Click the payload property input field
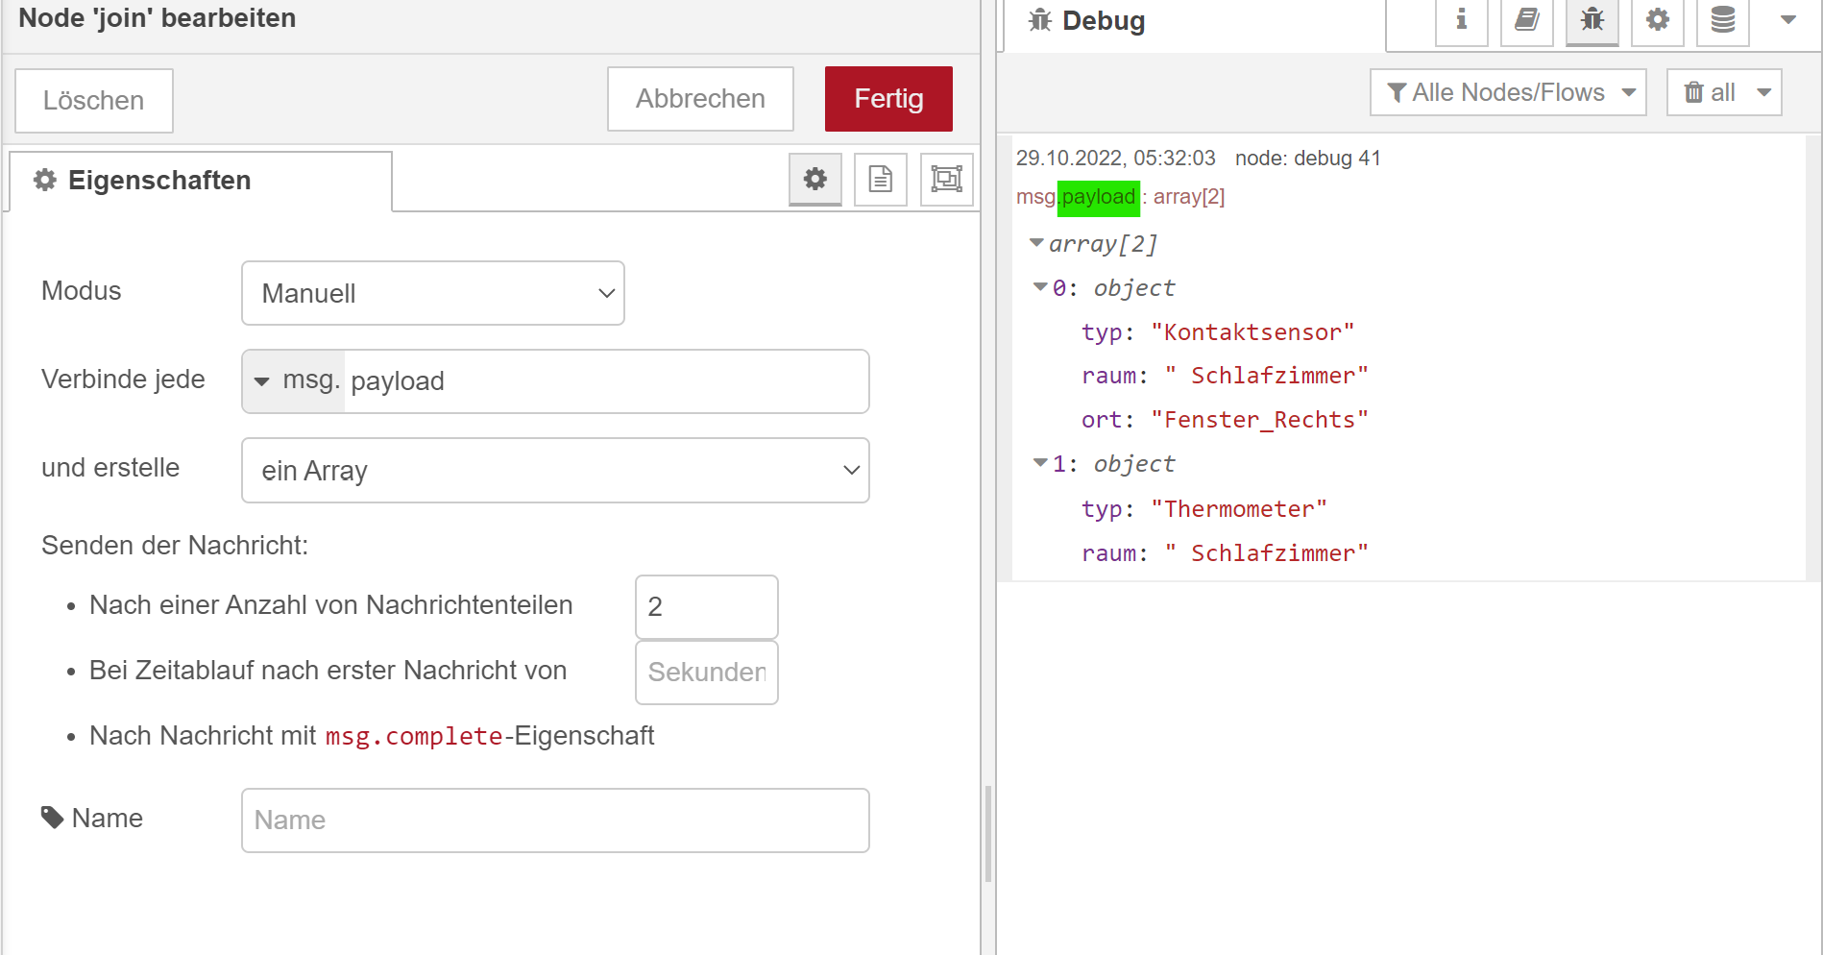Screen dimensions: 1823x955 click(606, 381)
